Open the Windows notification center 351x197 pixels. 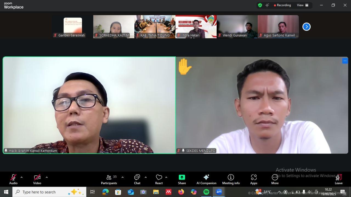click(343, 192)
